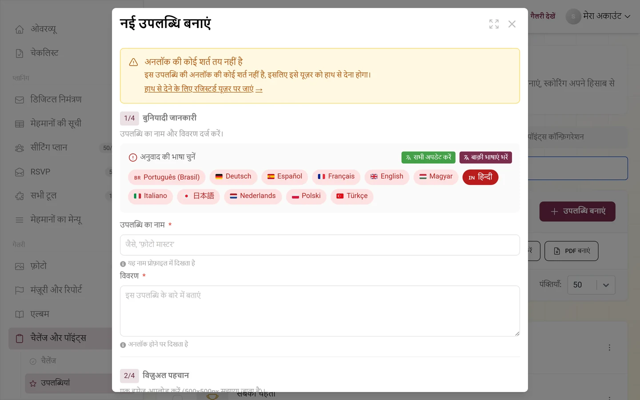Screen dimensions: 640x400
Task: Select Deutsch language chip
Action: pos(233,177)
